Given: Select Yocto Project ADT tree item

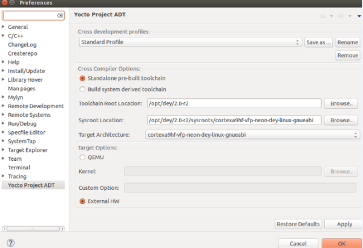Looking at the screenshot, I should point(33,185).
